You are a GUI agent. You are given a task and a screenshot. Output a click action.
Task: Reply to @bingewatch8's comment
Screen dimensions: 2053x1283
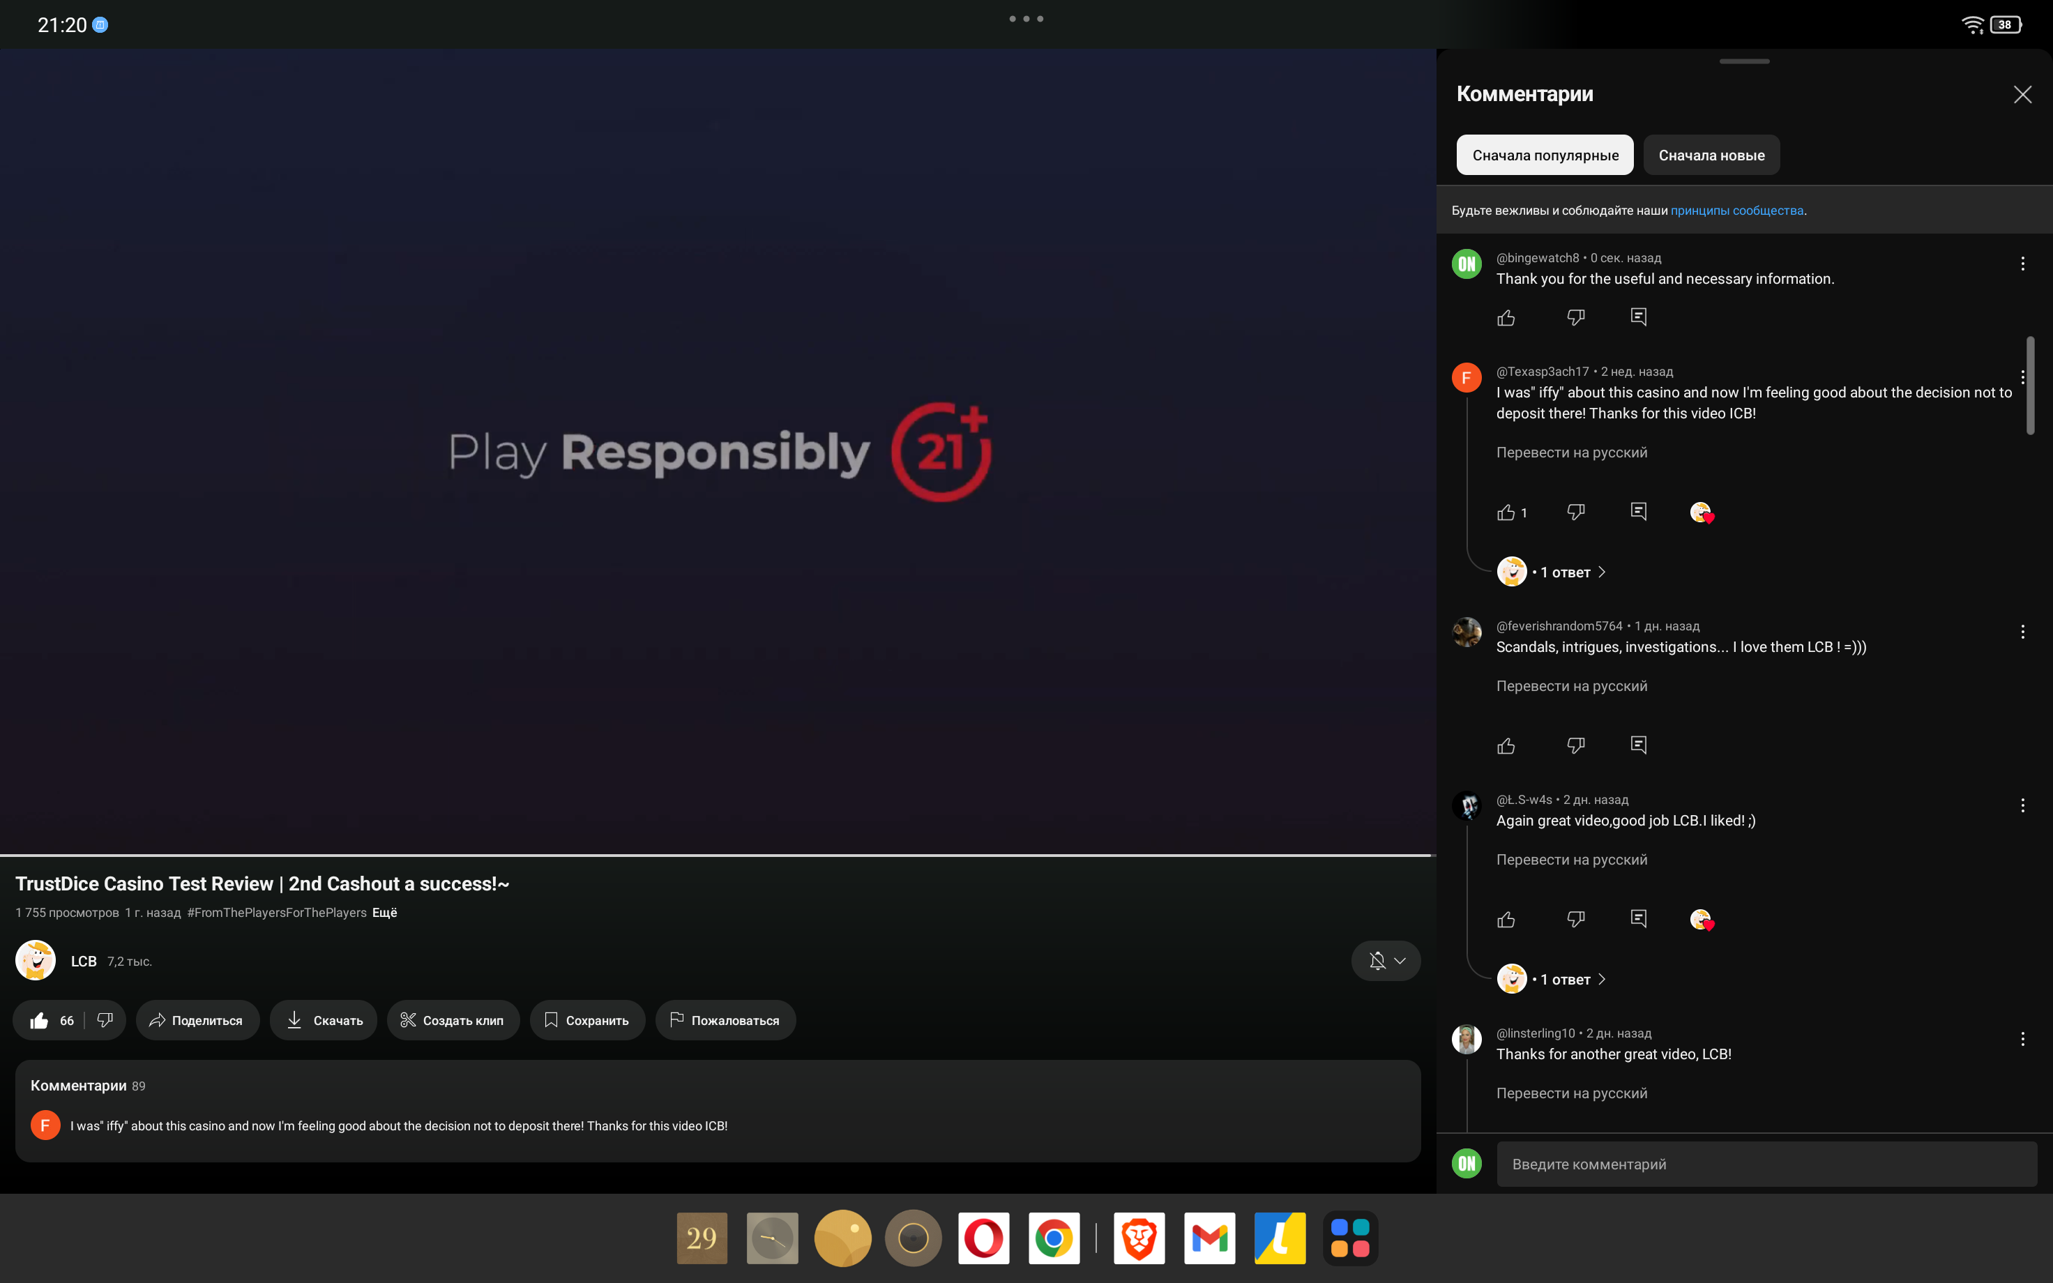point(1638,317)
